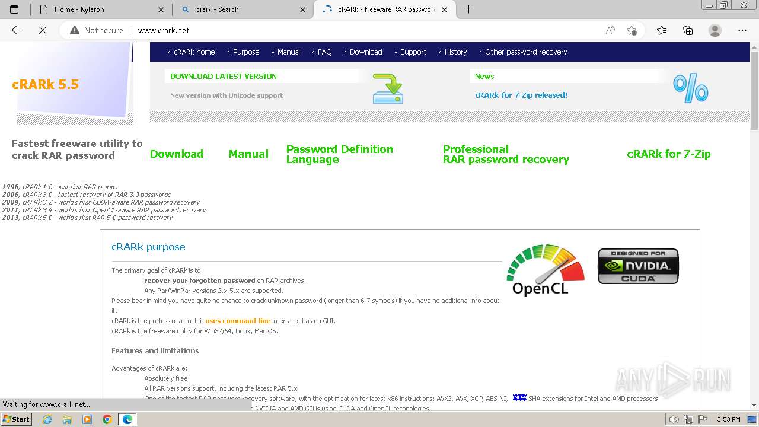759x427 pixels.
Task: Click the page vertical scrollbar thumb
Action: click(x=754, y=91)
